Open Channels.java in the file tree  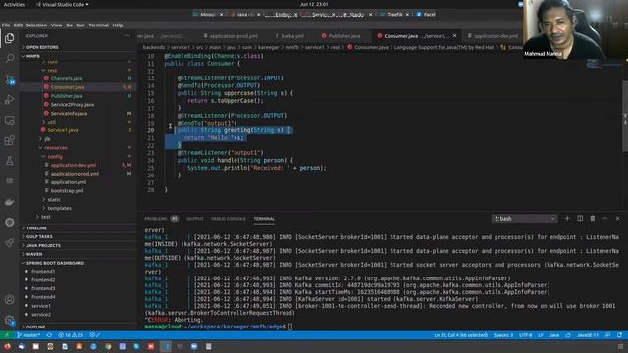pos(67,78)
